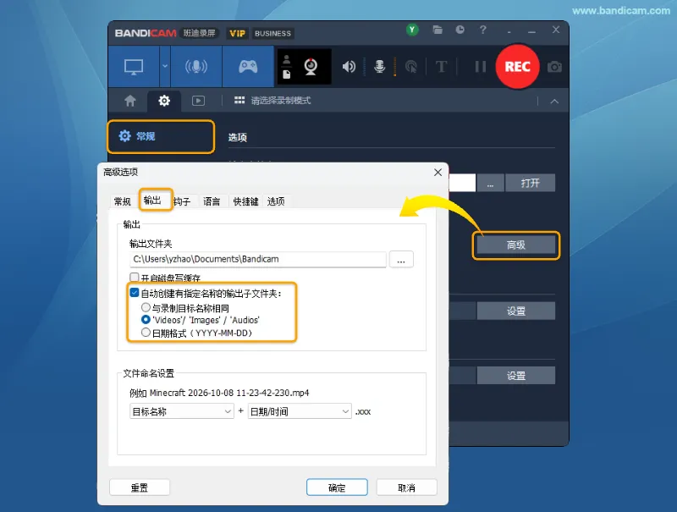677x512 pixels.
Task: Click the 高级 button
Action: tap(516, 245)
